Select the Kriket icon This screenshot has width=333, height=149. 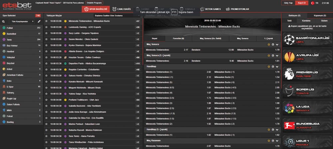click(4, 69)
